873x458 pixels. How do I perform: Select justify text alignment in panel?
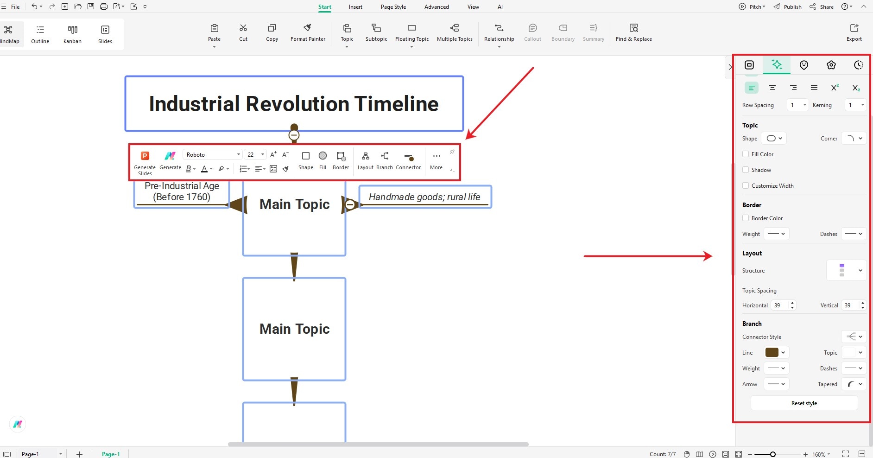pos(814,88)
